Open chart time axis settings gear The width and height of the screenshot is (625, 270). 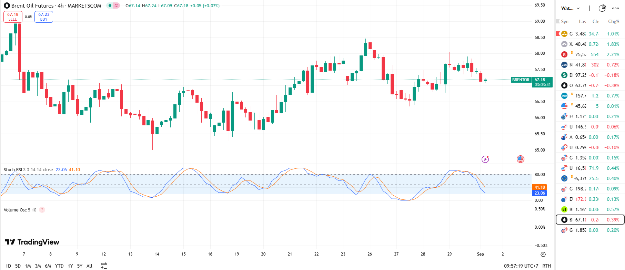pos(543,254)
